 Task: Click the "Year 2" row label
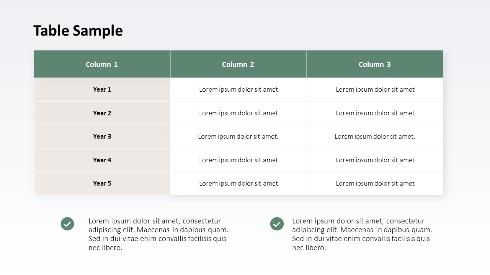pyautogui.click(x=102, y=113)
